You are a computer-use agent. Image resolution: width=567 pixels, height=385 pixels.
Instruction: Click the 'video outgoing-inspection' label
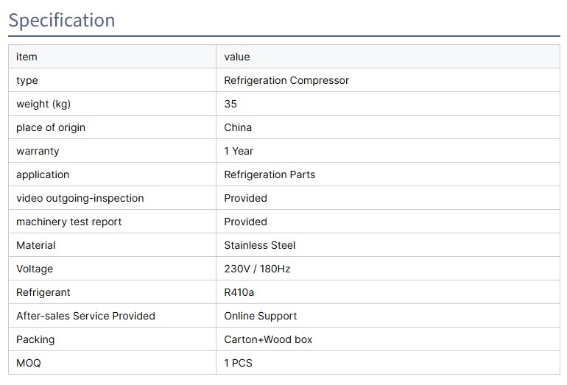80,198
